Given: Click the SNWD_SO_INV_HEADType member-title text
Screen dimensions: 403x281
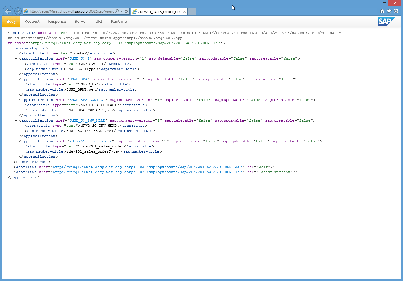Looking at the screenshot, I should 89,131.
